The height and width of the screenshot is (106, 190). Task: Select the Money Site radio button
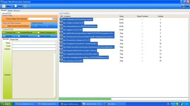19,36
